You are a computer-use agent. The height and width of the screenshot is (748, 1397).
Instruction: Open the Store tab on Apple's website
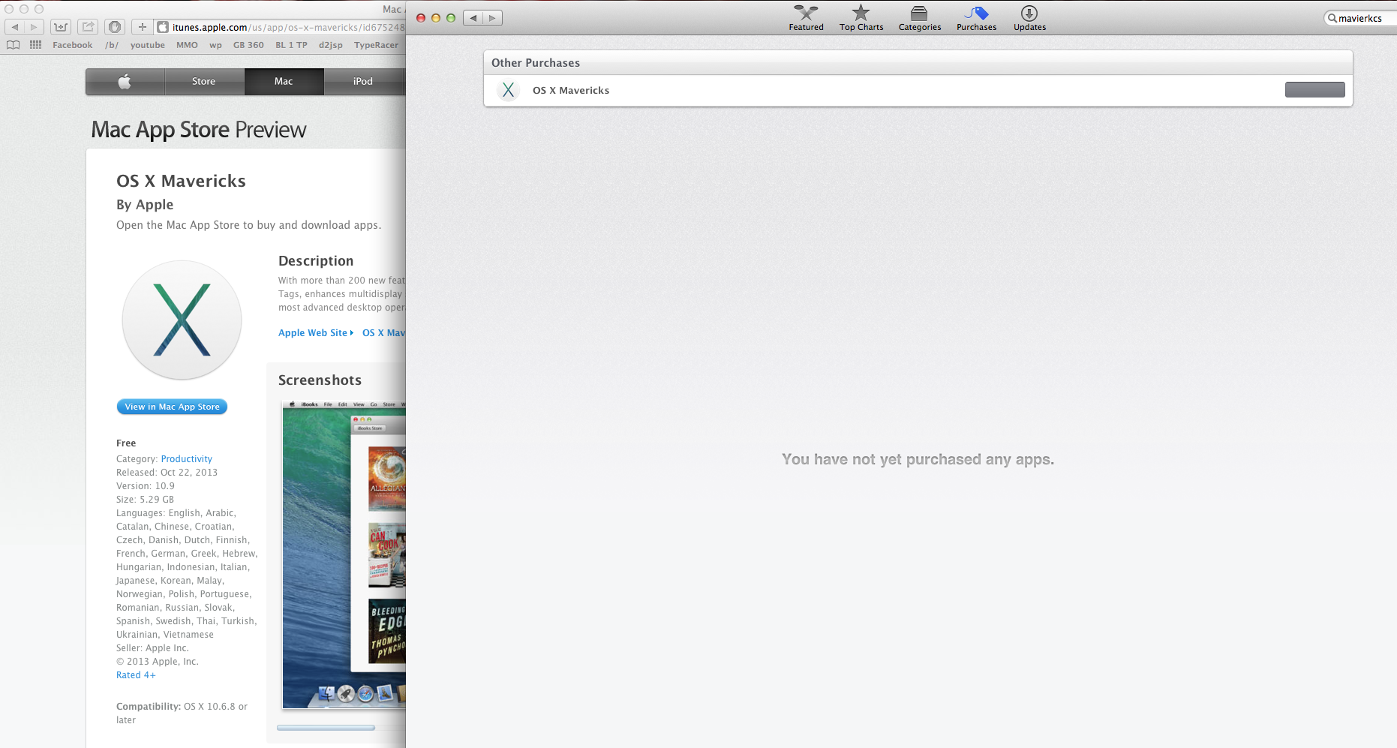(x=204, y=81)
